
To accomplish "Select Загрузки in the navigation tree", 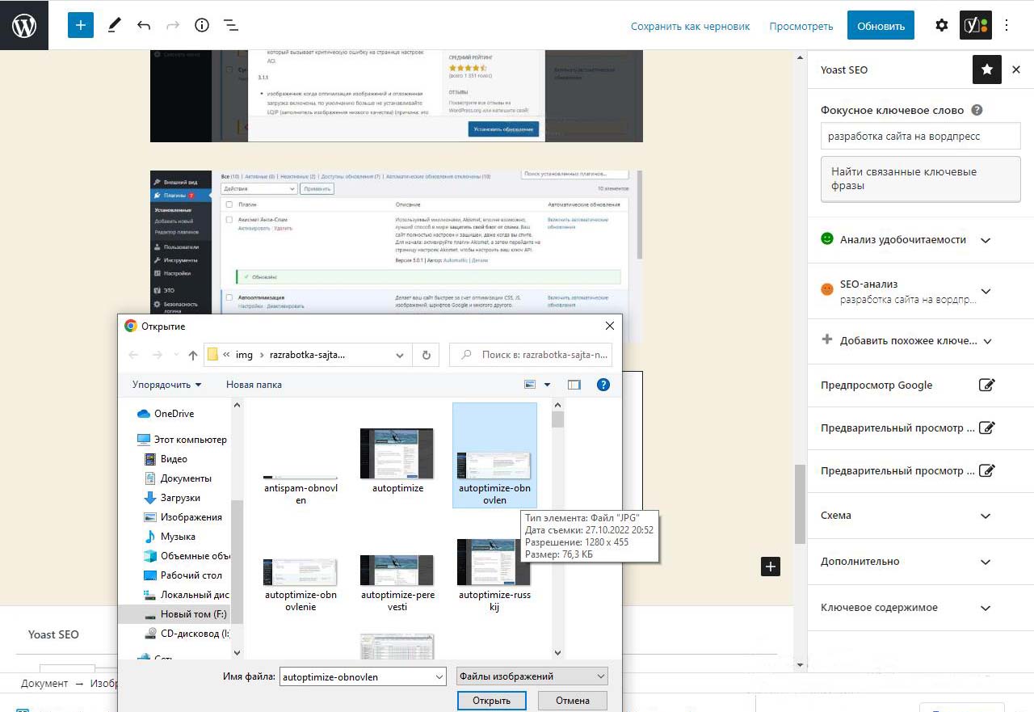I will (180, 498).
